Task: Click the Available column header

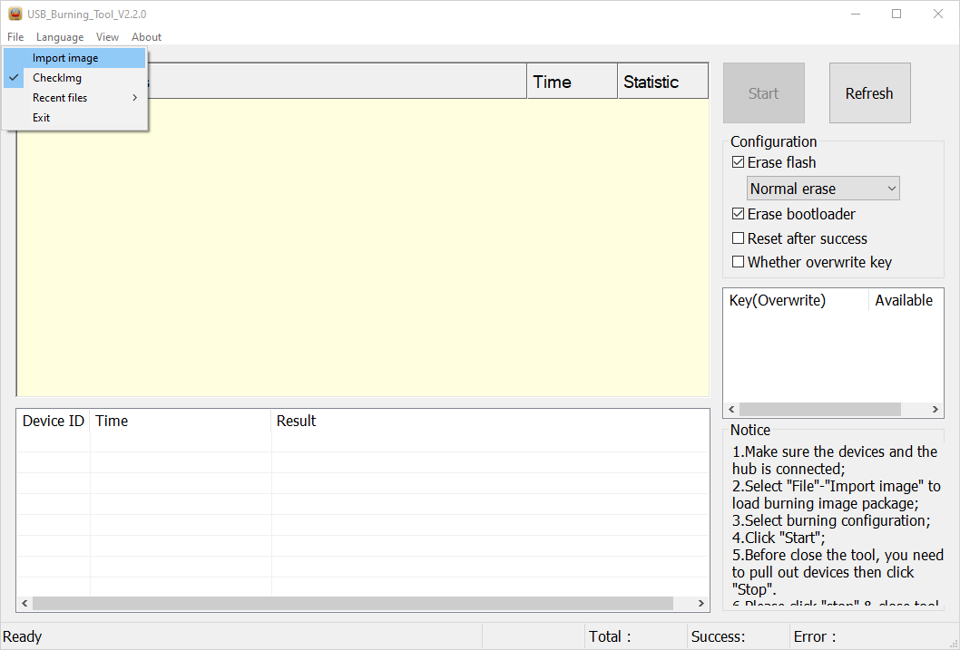Action: click(x=906, y=300)
